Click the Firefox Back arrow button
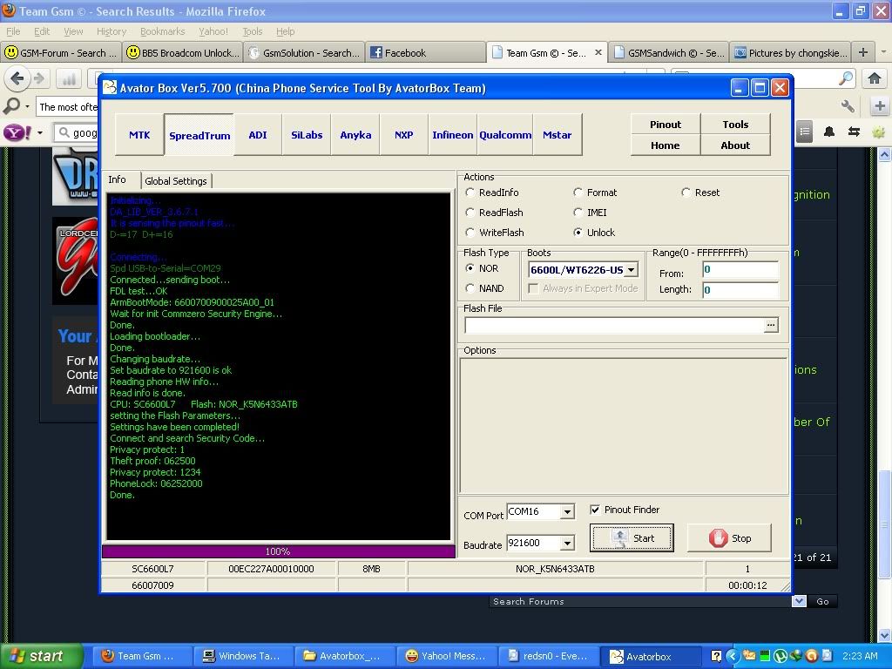 [17, 78]
